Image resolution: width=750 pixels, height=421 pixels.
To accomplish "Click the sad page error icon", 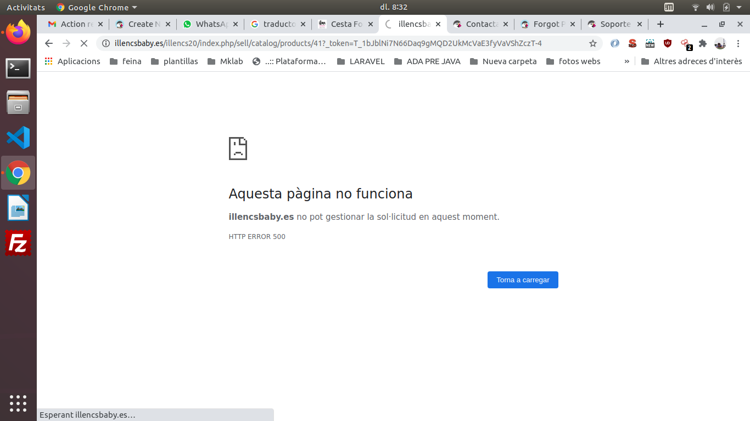I will tap(238, 149).
